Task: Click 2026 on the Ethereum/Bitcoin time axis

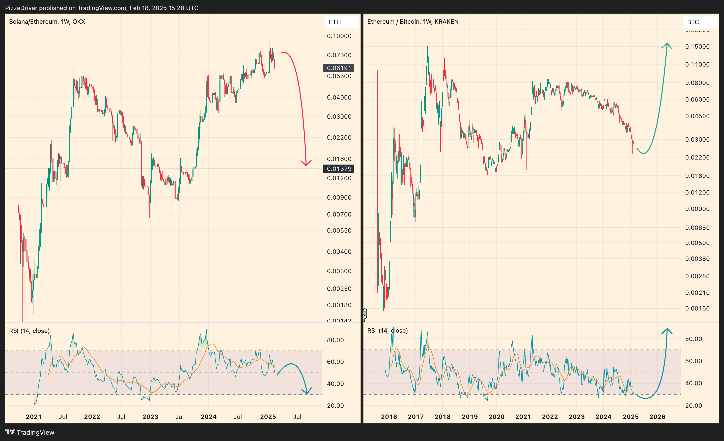Action: pos(657,417)
